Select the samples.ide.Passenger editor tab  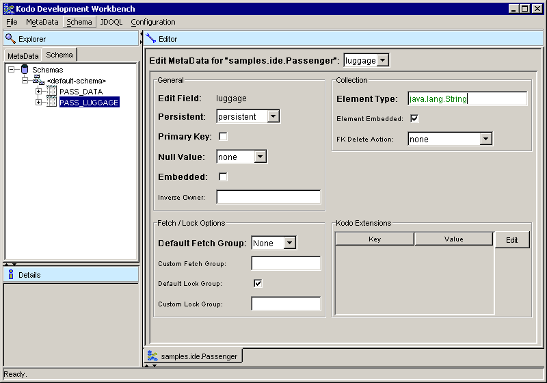[x=193, y=356]
